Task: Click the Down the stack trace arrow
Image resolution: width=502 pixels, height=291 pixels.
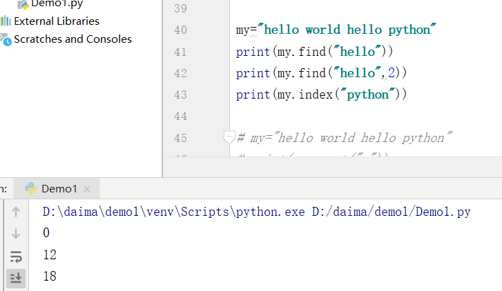Action: pos(16,234)
